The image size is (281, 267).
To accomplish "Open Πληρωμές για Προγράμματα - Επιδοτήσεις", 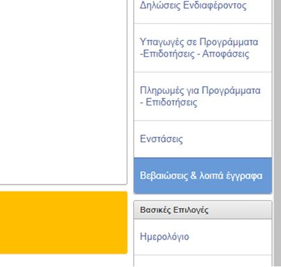I will [203, 96].
